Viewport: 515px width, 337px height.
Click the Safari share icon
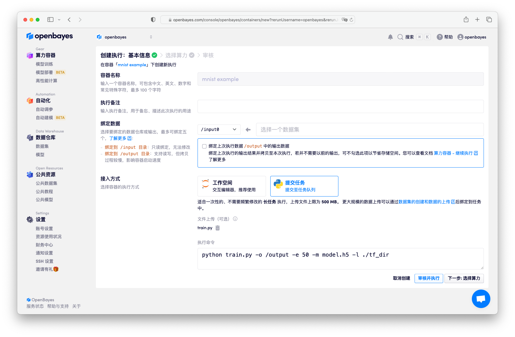pyautogui.click(x=466, y=20)
